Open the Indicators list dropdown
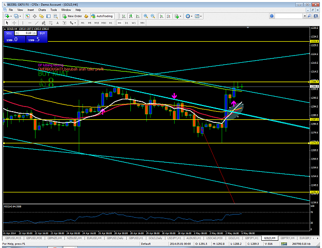The image size is (322, 248). point(178,16)
